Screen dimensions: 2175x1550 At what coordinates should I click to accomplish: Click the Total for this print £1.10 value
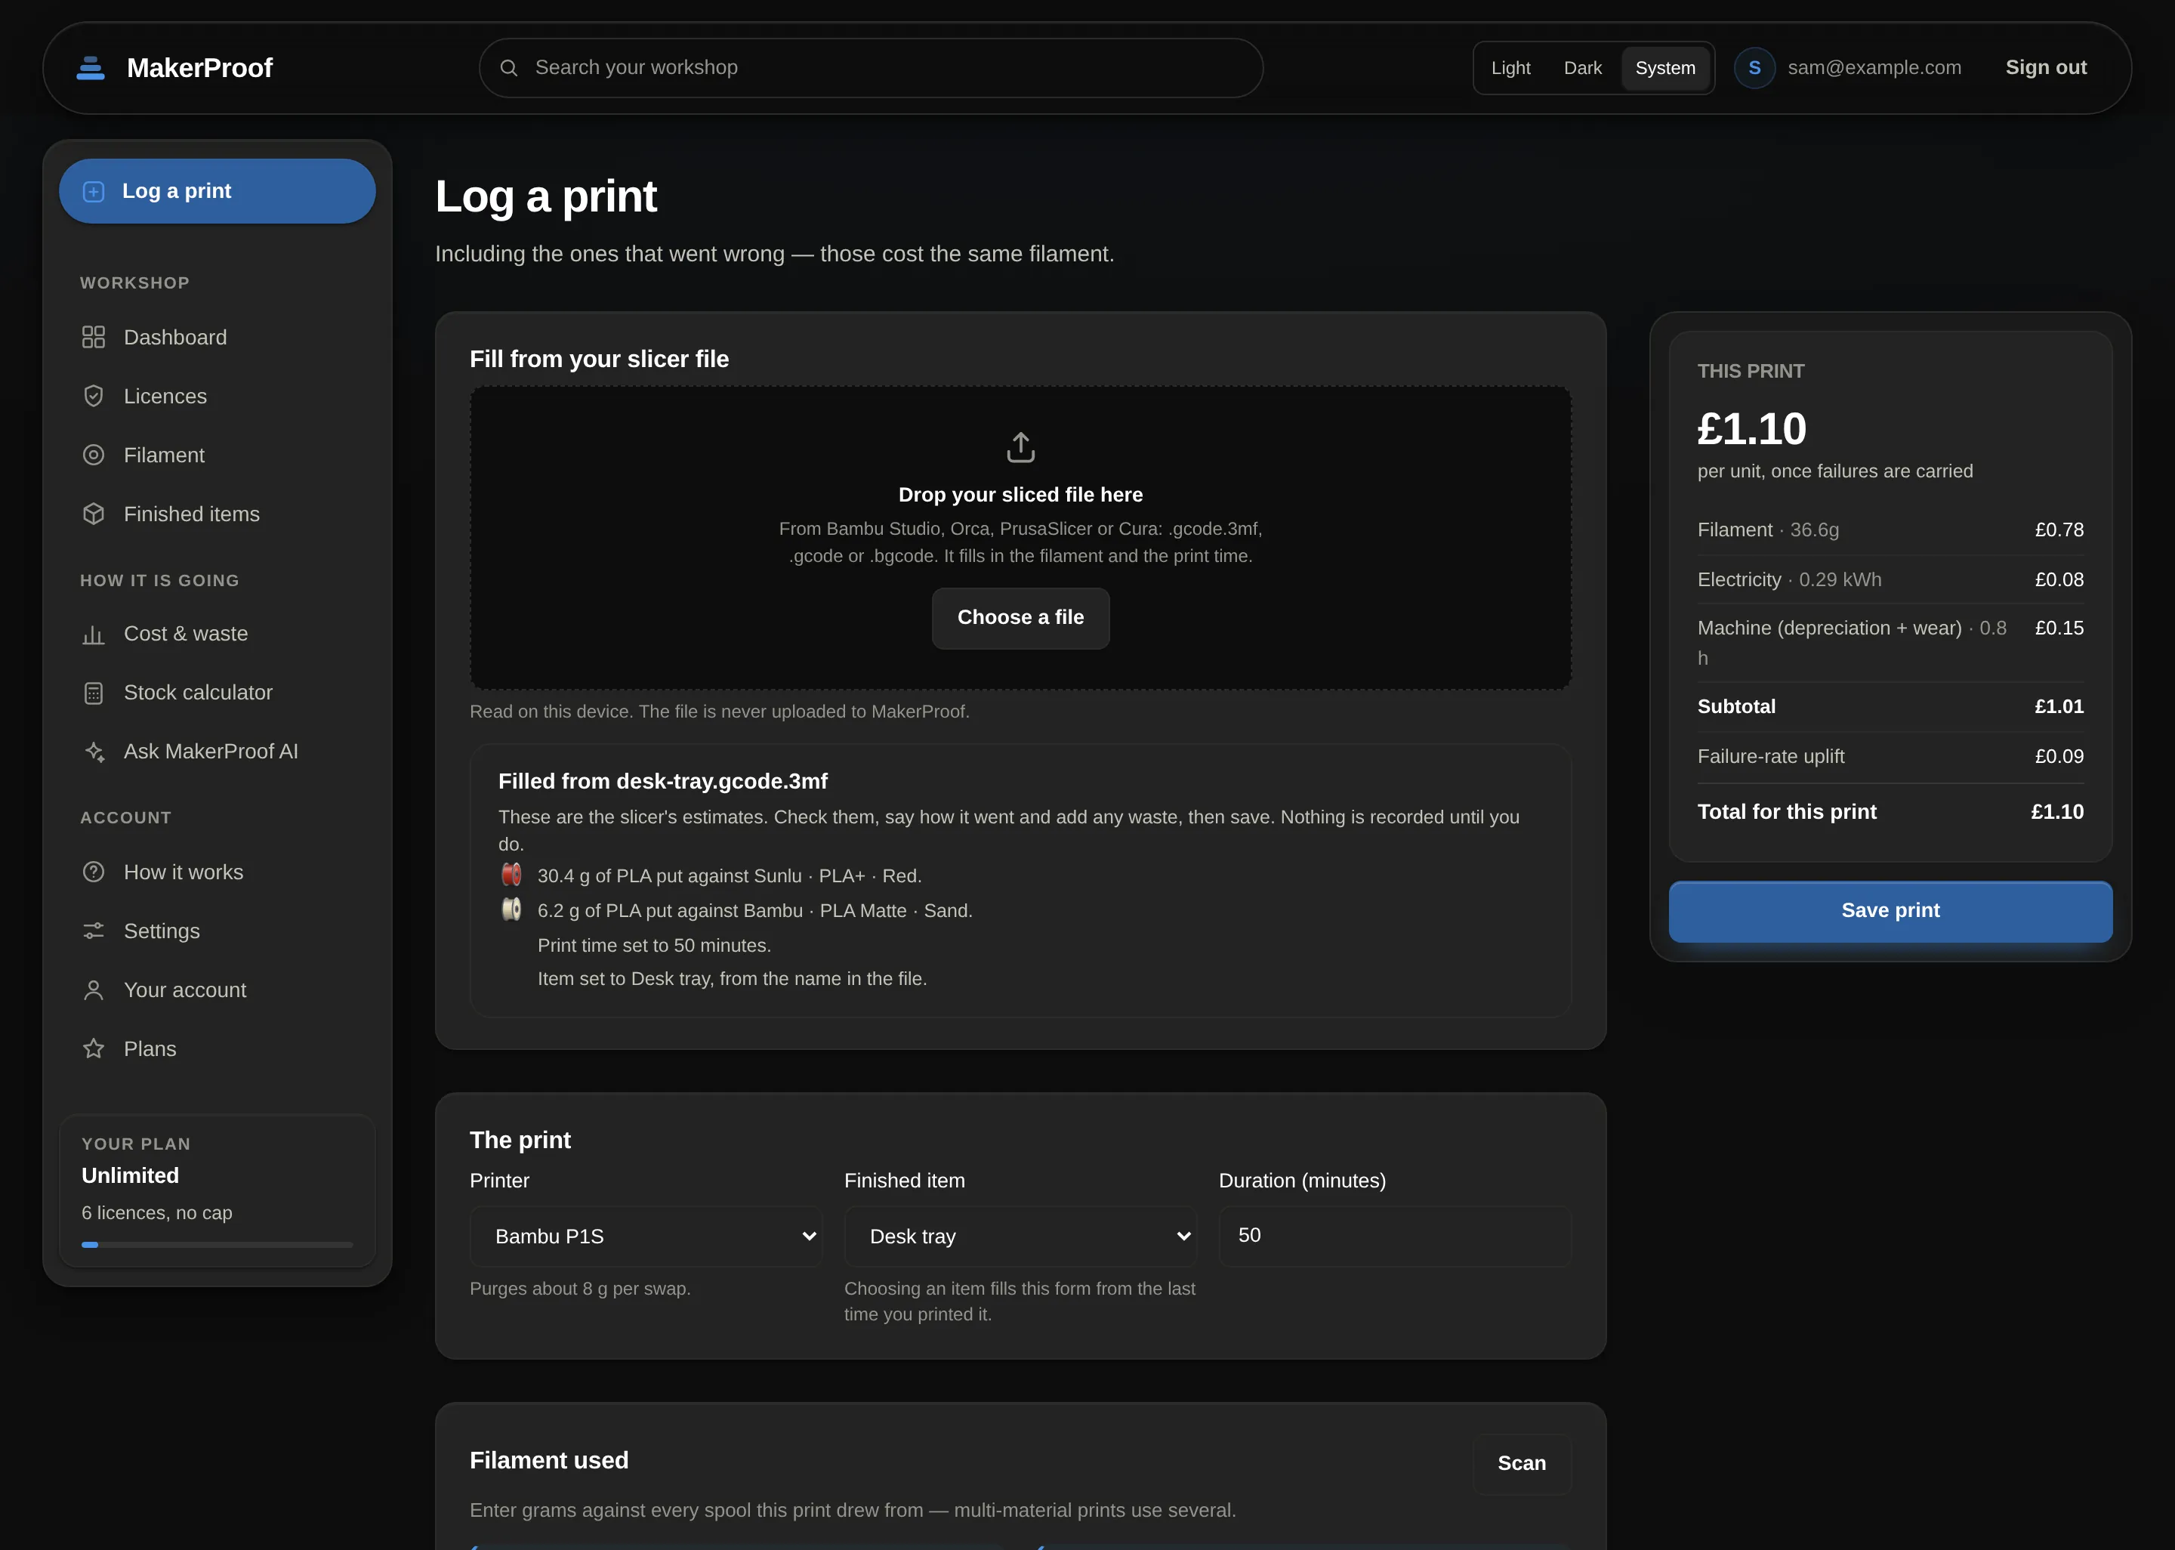pyautogui.click(x=2056, y=811)
